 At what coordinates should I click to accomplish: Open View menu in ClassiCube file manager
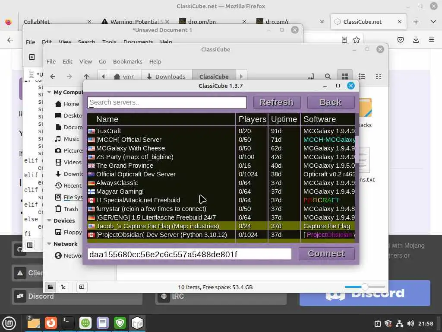85,61
